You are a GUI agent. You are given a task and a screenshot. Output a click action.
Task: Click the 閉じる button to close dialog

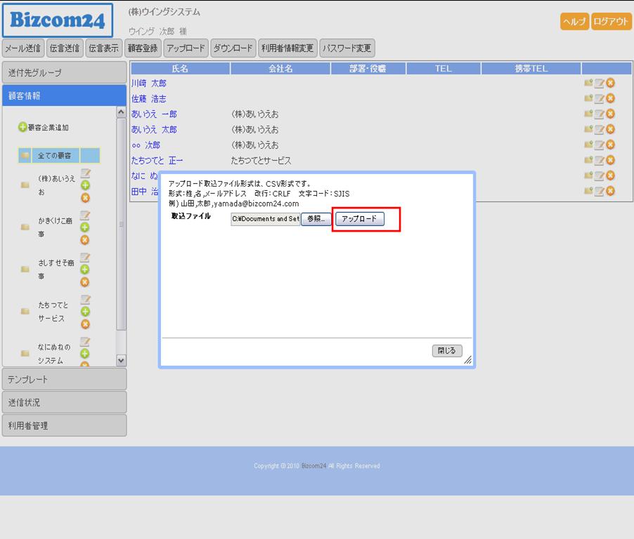446,351
